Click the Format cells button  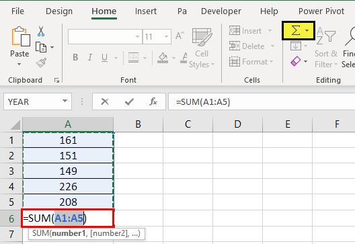(251, 62)
